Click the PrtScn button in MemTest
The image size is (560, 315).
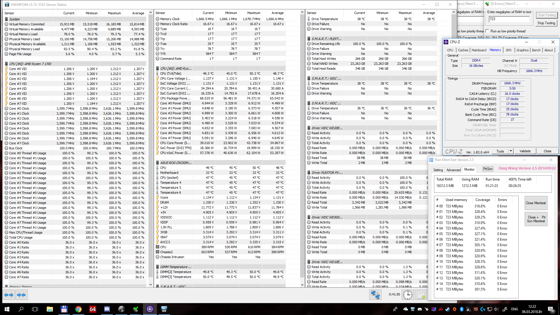(x=488, y=169)
